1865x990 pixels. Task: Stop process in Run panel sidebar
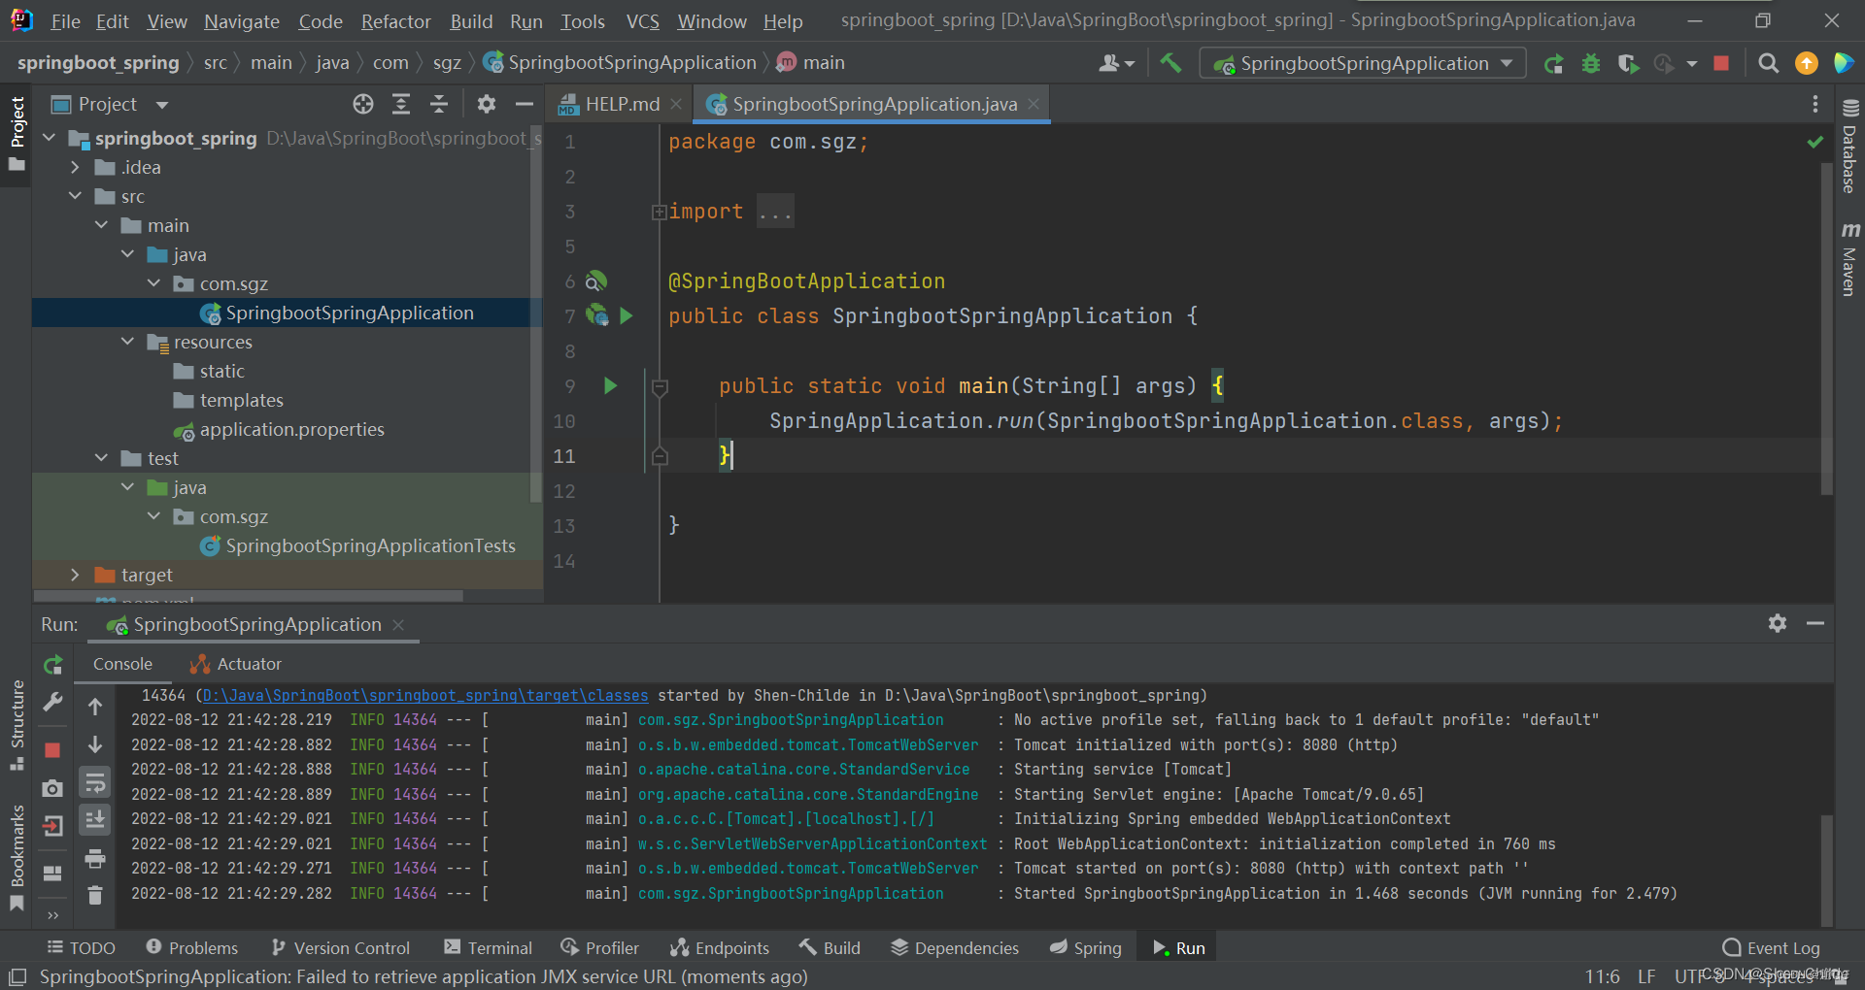[52, 750]
